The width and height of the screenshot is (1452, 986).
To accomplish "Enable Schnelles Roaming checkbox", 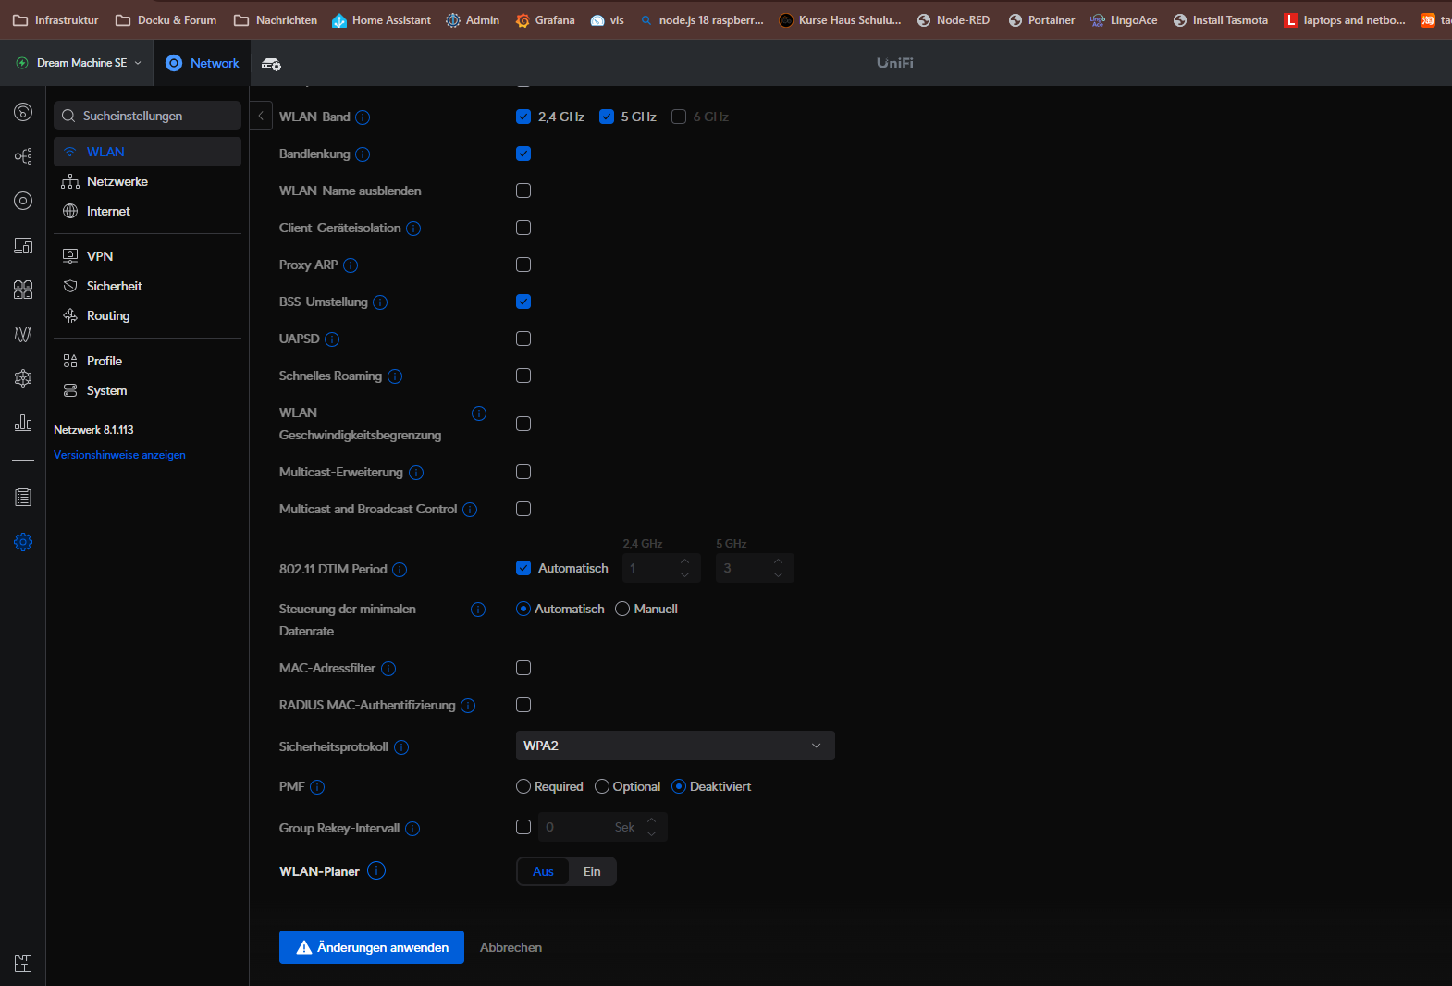I will (x=523, y=376).
